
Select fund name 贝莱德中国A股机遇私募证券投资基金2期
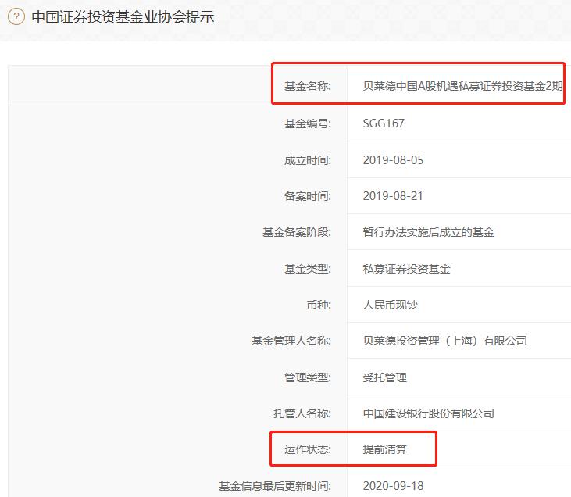click(x=462, y=86)
